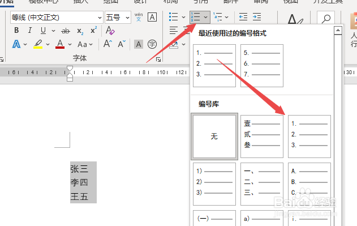Click the numbering panel scroll-up arrow
The image size is (357, 226).
(x=338, y=31)
